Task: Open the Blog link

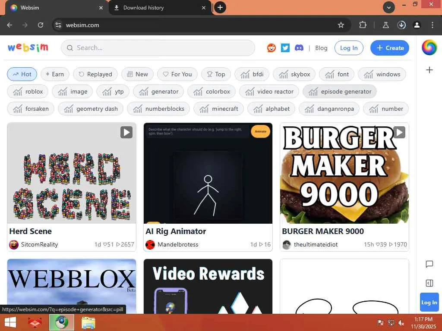Action: point(321,48)
